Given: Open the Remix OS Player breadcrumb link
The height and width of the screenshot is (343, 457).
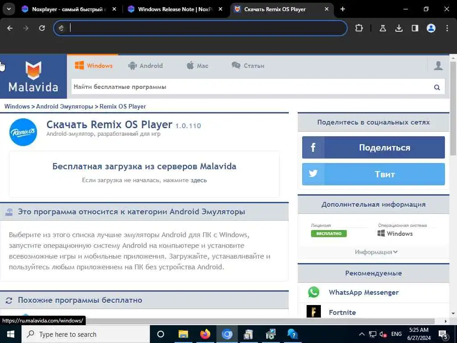Looking at the screenshot, I should click(123, 106).
